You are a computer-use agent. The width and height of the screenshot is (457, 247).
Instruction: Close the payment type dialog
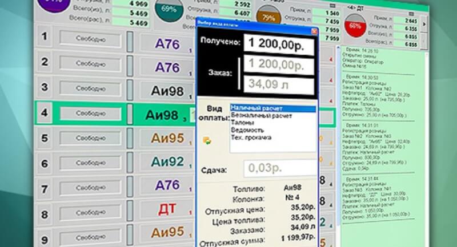(x=314, y=31)
